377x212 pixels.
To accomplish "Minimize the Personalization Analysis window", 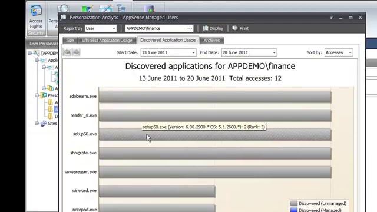I will 341,18.
